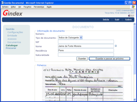Click the Windows flag icon in menu bar

click(x=133, y=7)
